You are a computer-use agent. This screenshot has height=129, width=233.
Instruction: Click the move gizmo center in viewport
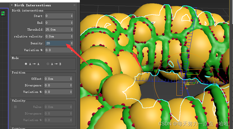[x=184, y=82]
